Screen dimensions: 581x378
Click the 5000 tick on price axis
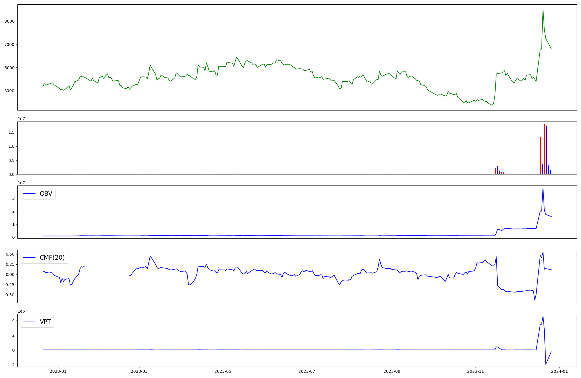(x=9, y=91)
